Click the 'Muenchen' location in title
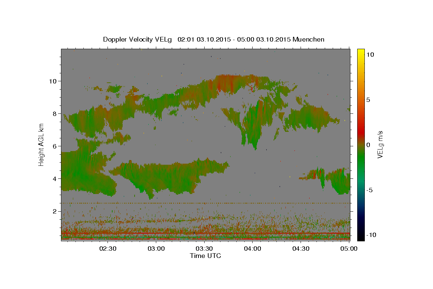This screenshot has height=289, width=433. coord(309,39)
